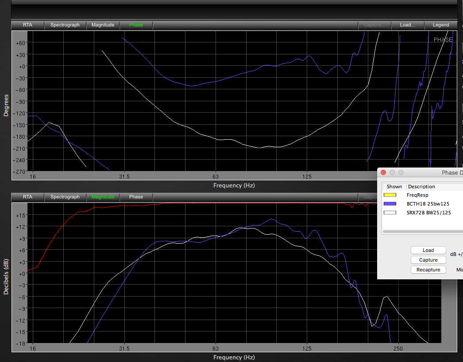Click blue BCTH18 25bw125 color swatch

(x=390, y=204)
